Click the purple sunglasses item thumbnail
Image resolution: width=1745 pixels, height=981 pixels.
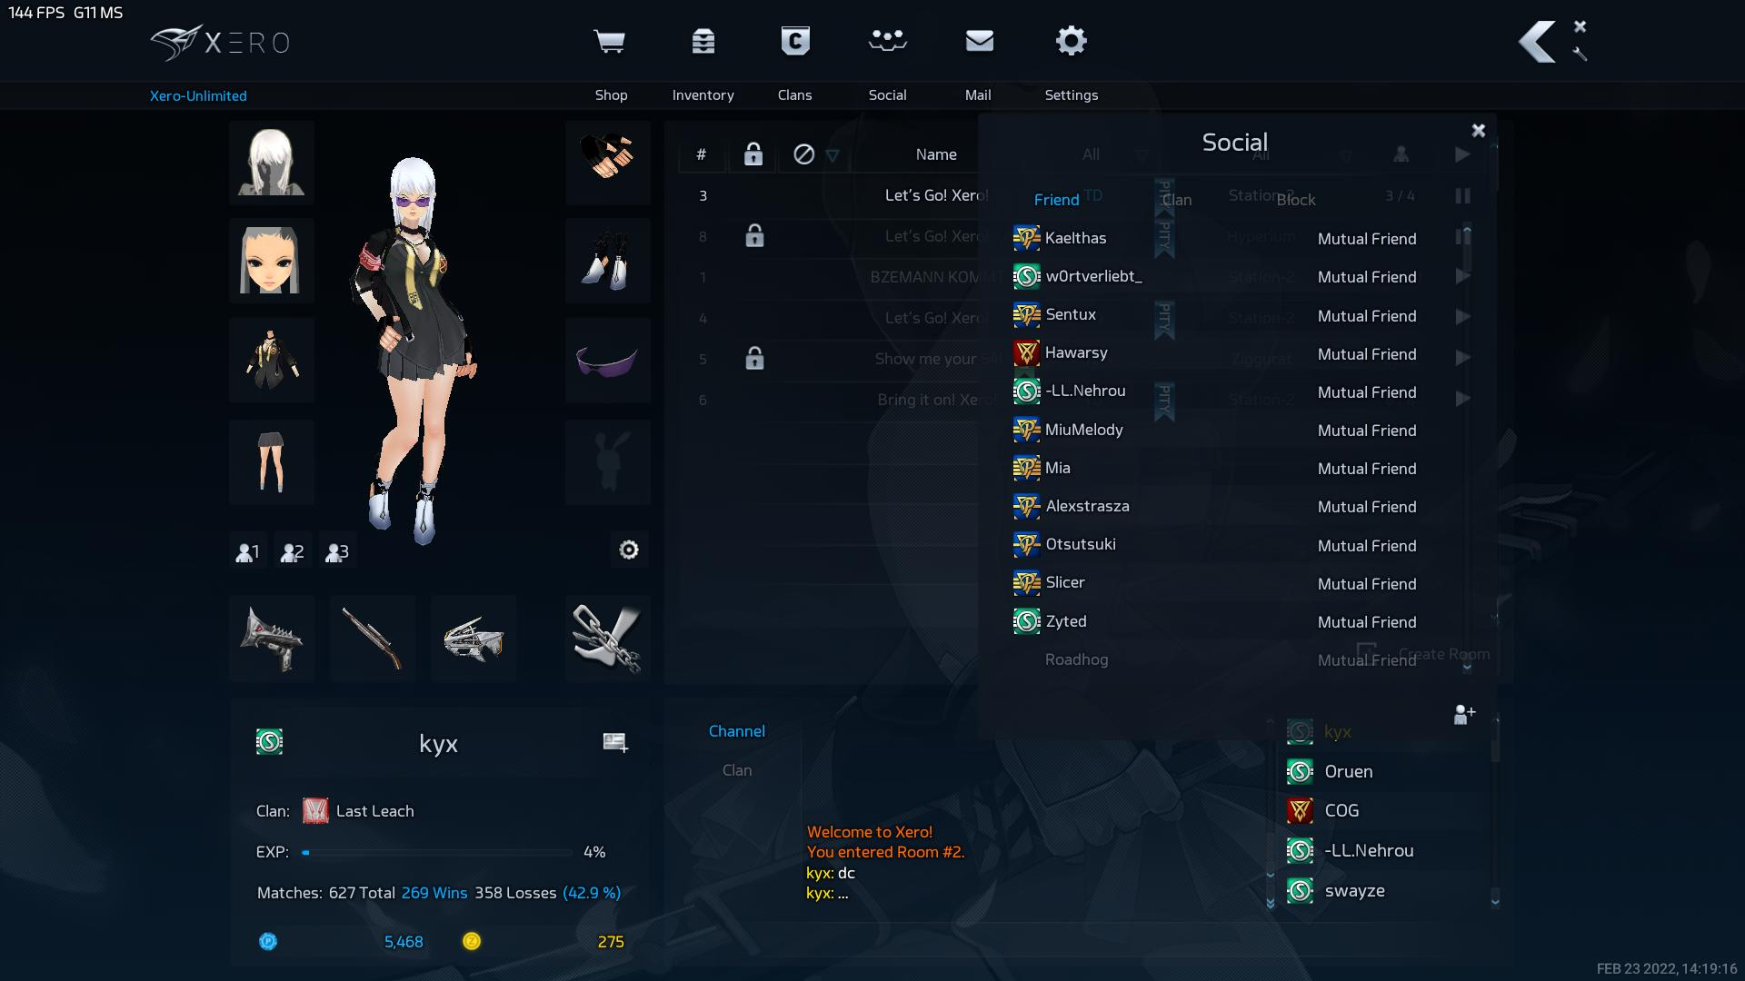(607, 362)
